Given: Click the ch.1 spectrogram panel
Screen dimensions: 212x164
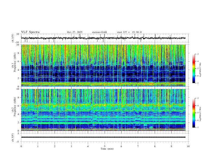Looking at the screenshot, I should (x=103, y=65).
